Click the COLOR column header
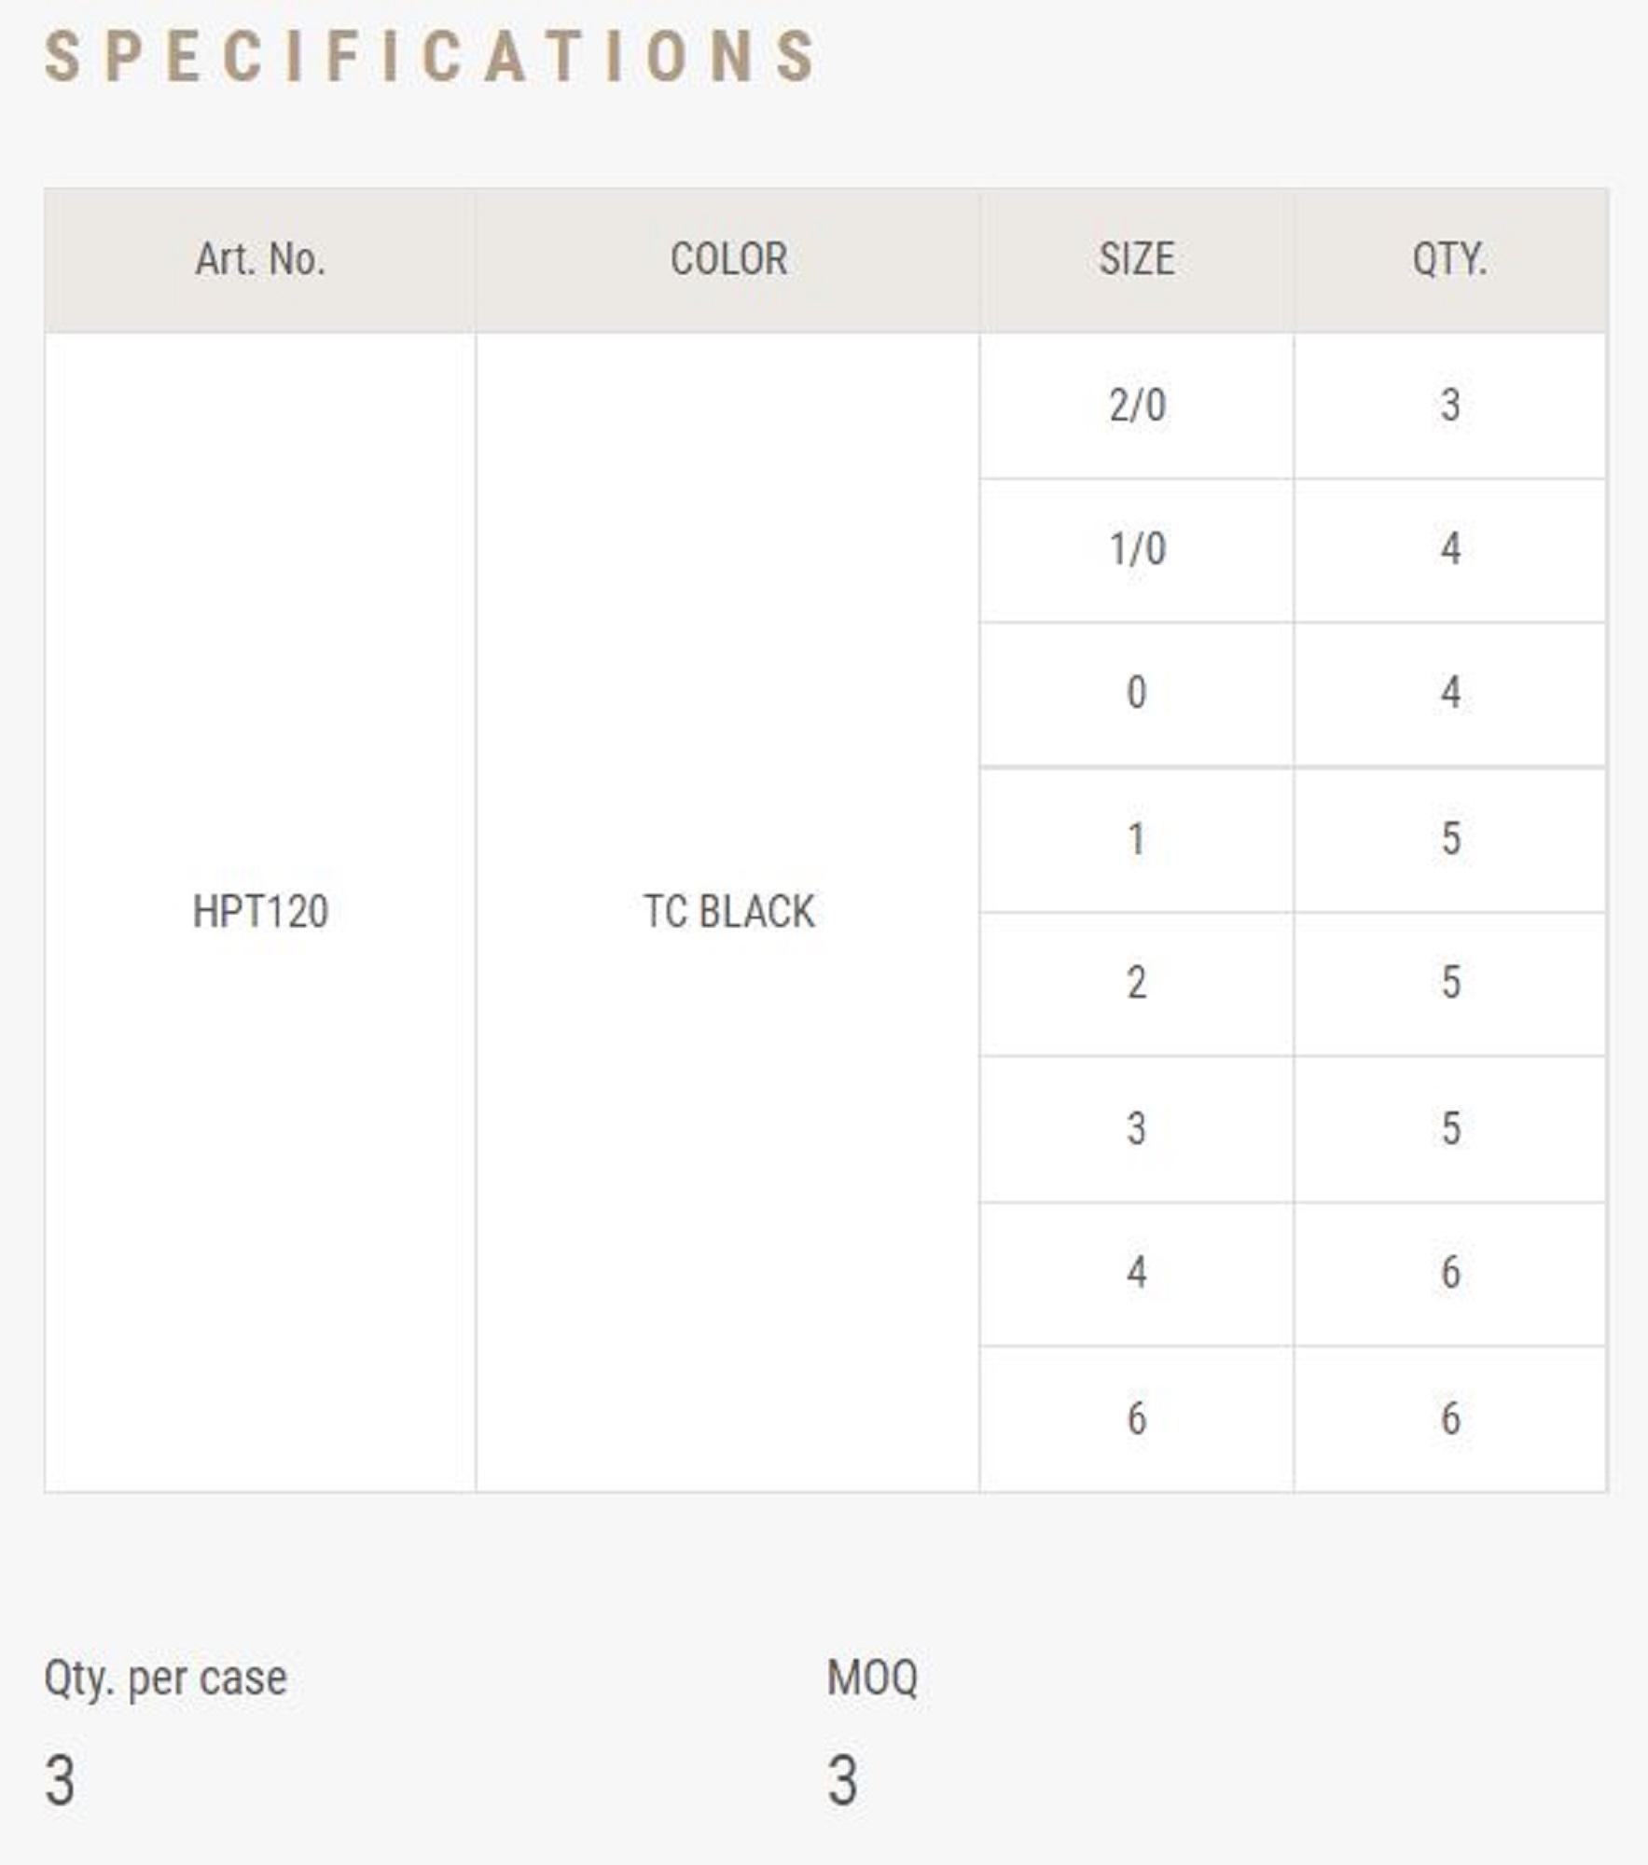This screenshot has width=1648, height=1865. [728, 259]
